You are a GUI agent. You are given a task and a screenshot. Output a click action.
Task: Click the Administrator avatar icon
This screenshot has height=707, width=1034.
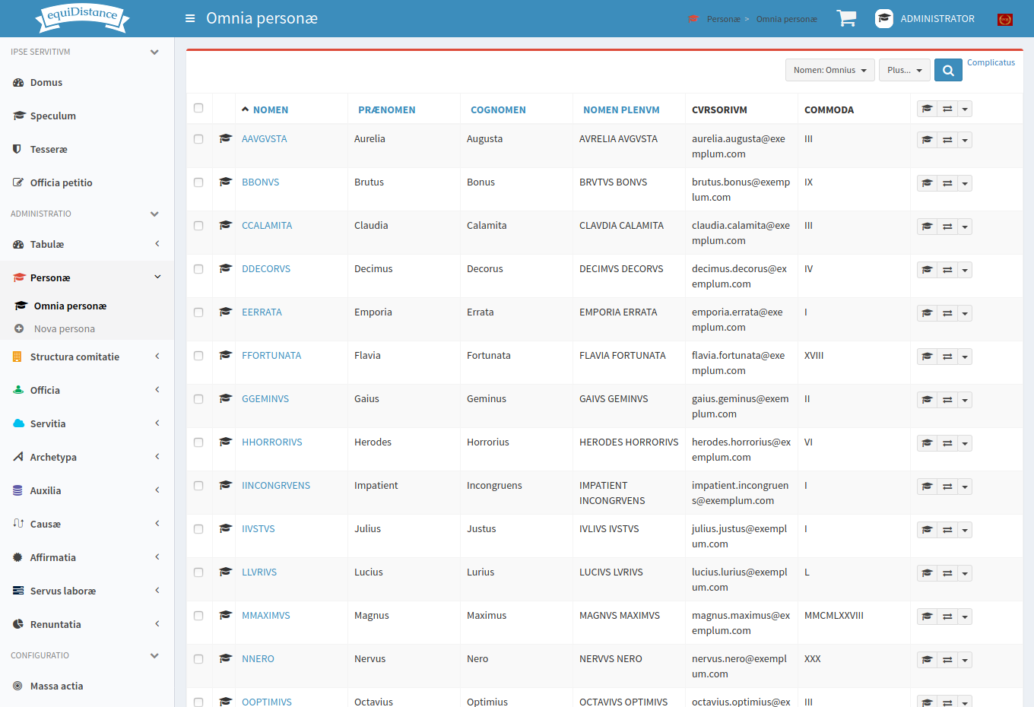884,18
